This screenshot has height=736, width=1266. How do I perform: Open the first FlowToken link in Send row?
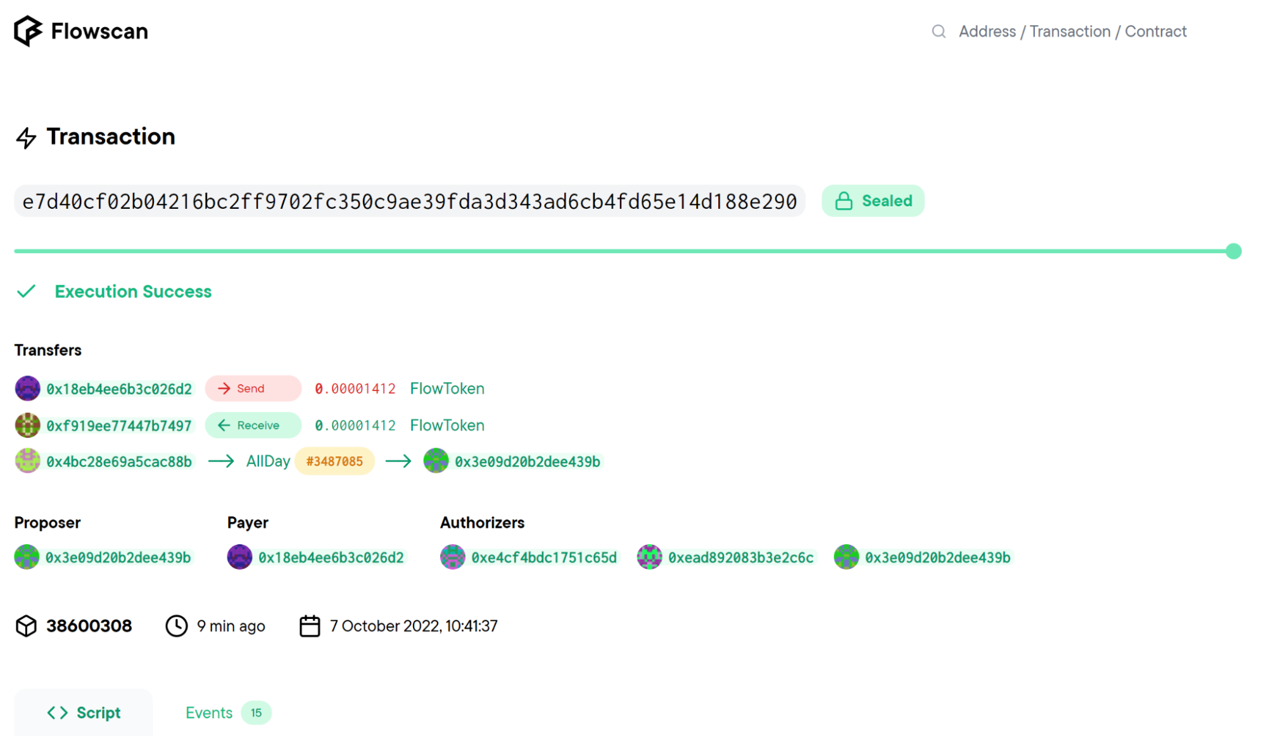coord(446,389)
